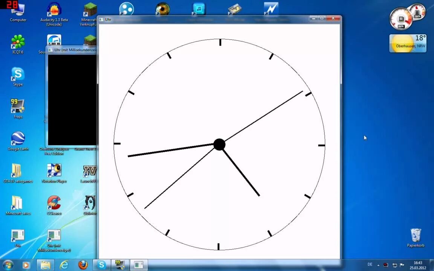Viewport: 434px width, 271px height.
Task: Open the clock showing 16:43
Action: pyautogui.click(x=418, y=265)
